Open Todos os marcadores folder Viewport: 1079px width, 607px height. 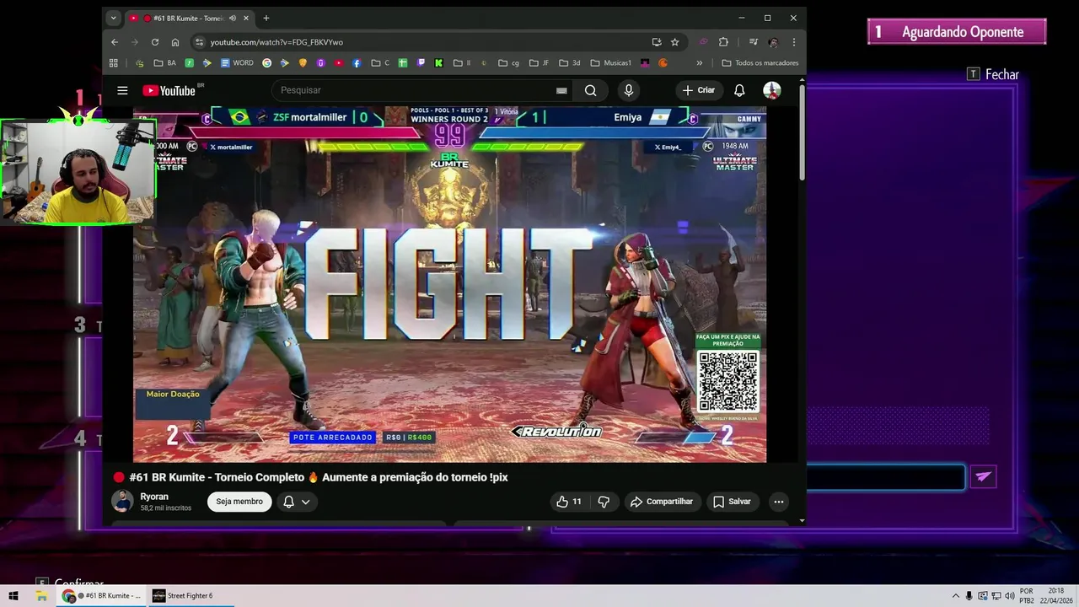pos(760,63)
